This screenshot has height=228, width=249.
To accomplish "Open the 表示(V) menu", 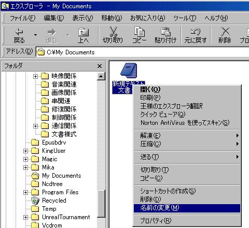I will pyautogui.click(x=82, y=18).
